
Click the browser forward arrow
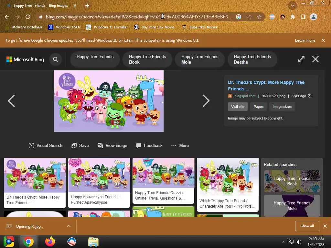tap(17, 17)
